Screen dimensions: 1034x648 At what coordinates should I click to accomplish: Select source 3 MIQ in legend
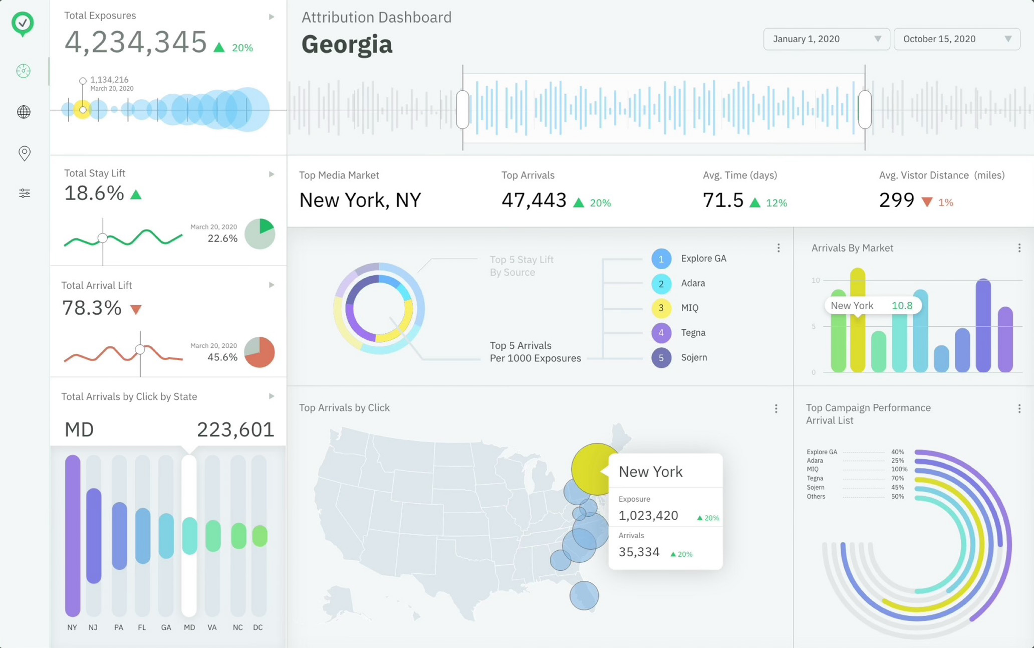pos(675,308)
